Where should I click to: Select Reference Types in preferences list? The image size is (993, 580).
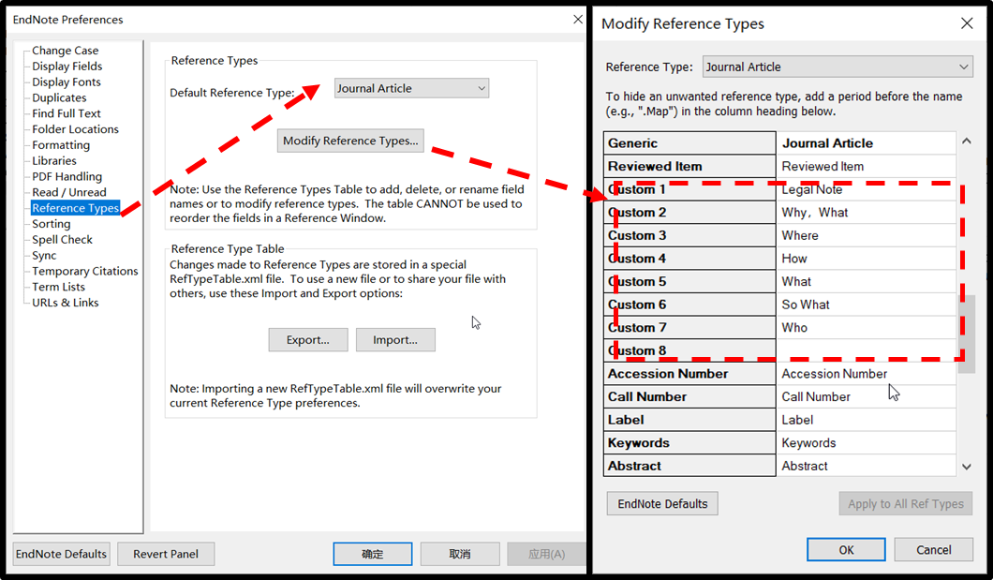tap(75, 208)
